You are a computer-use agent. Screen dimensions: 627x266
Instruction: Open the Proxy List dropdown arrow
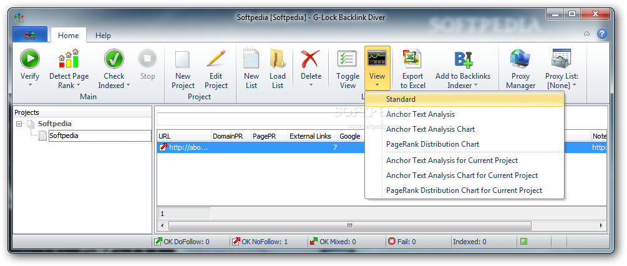click(574, 85)
